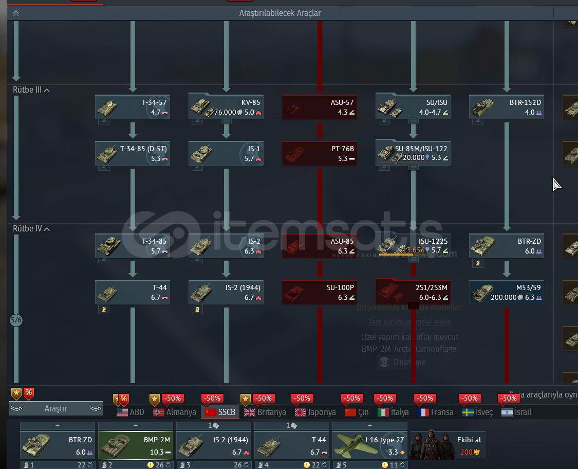
Task: Click the red percent icon above Araştır
Action: tap(29, 393)
